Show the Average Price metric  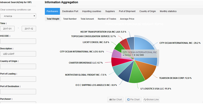127,19
